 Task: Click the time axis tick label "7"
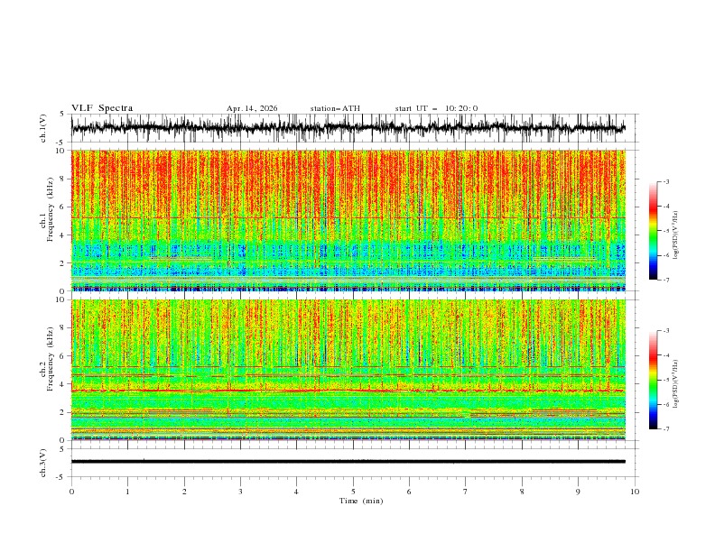point(466,492)
